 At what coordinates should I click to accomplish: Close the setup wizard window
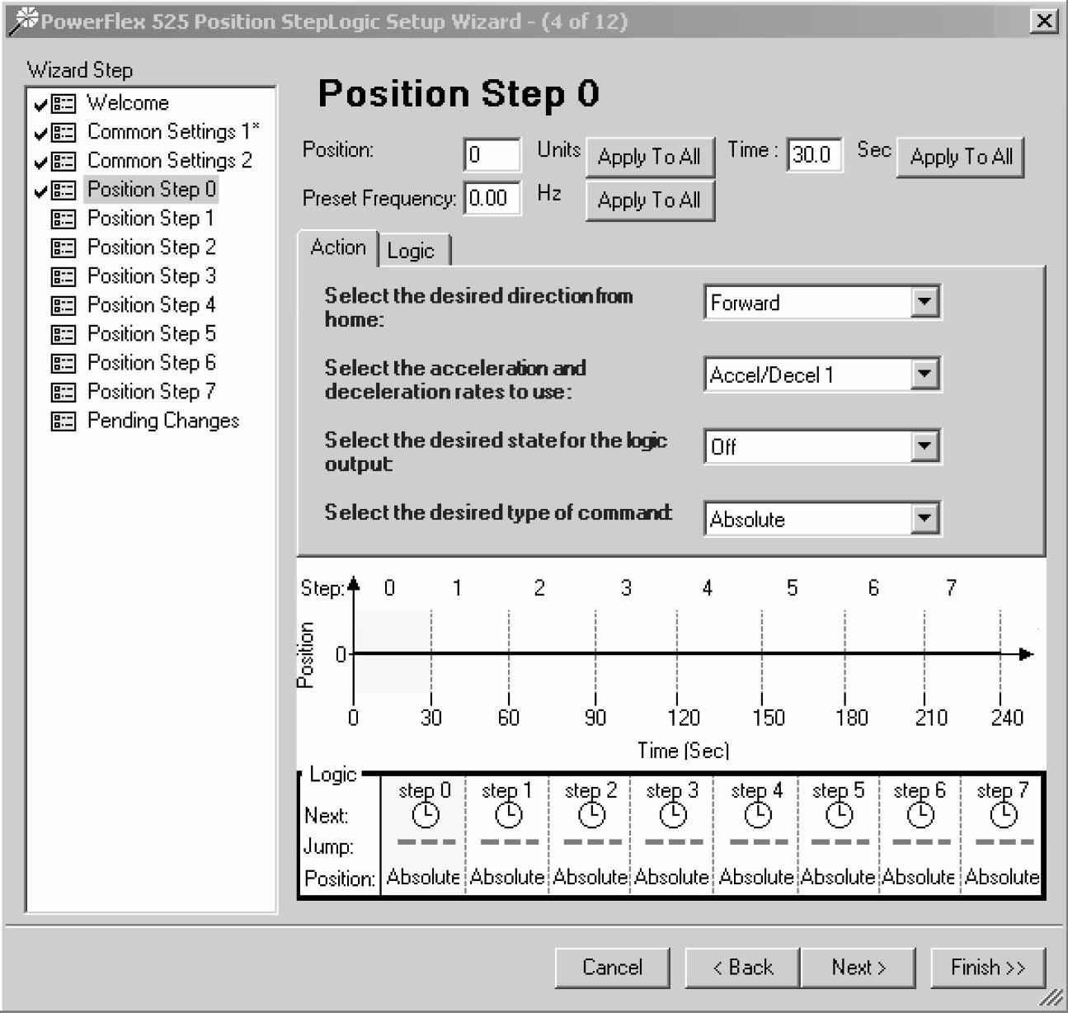point(1044,21)
